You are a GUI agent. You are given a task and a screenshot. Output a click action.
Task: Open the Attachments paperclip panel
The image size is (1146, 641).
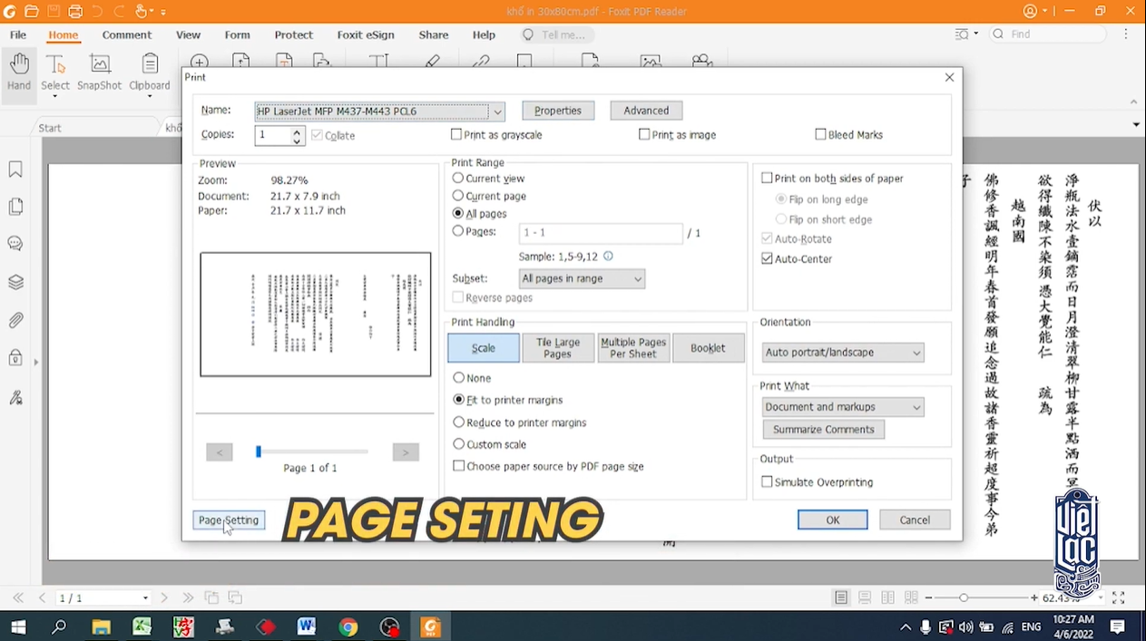pyautogui.click(x=15, y=320)
